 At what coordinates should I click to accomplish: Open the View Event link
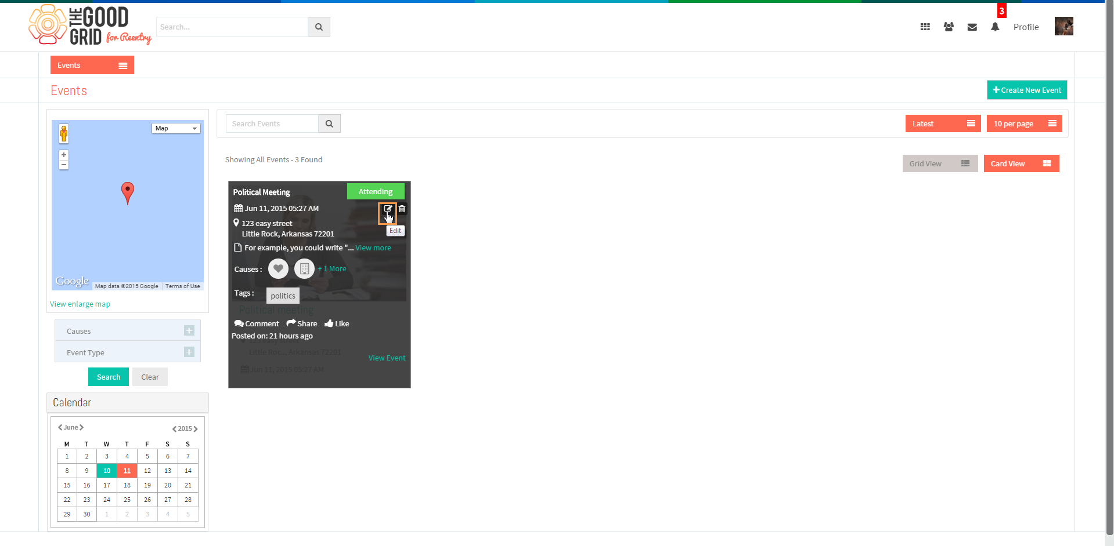(x=387, y=358)
